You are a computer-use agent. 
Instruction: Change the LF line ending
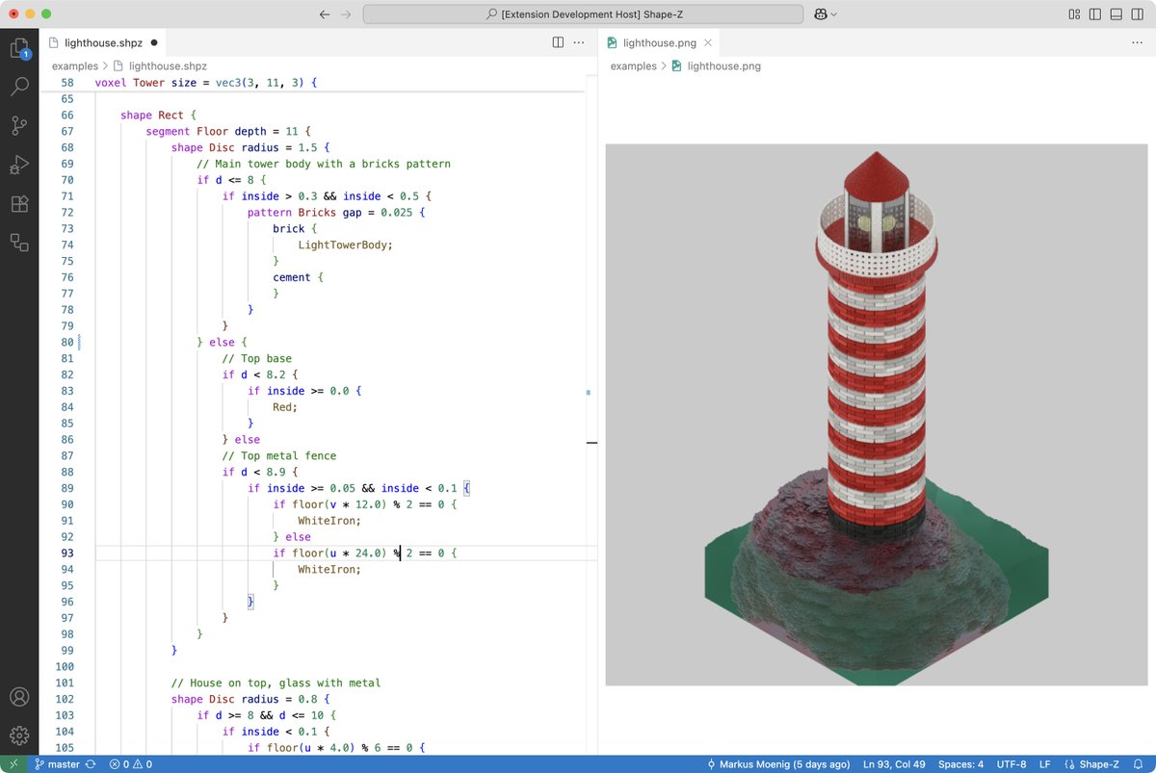click(1045, 764)
